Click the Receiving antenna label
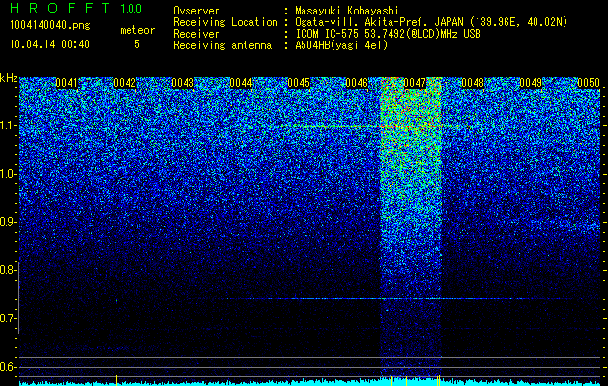The width and height of the screenshot is (608, 386). [x=222, y=45]
